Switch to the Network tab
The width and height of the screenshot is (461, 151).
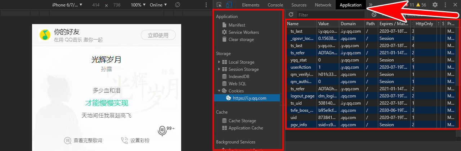point(323,5)
